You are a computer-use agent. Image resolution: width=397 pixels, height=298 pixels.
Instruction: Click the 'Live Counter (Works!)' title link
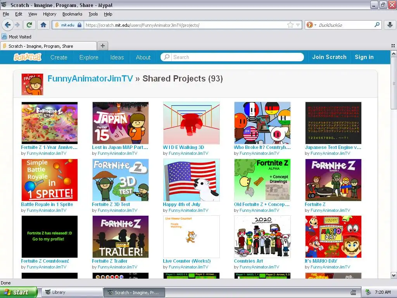tap(187, 261)
